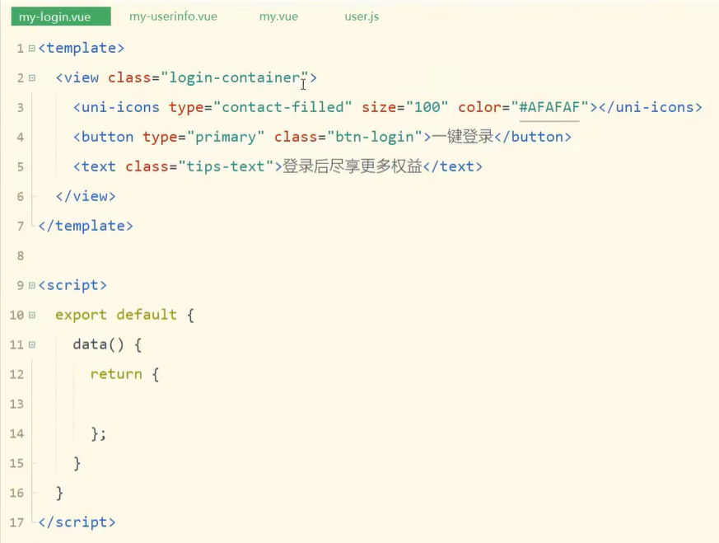Click the "primary" button type value
Screen dimensions: 719x543
click(x=226, y=137)
